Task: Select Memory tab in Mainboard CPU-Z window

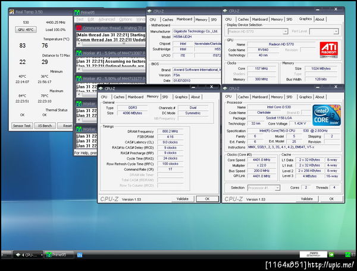Action: pyautogui.click(x=201, y=20)
